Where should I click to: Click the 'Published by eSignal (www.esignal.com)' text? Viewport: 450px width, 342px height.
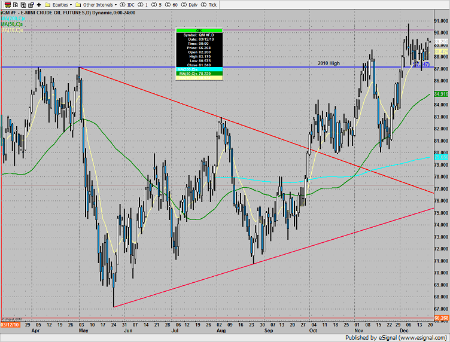396,338
